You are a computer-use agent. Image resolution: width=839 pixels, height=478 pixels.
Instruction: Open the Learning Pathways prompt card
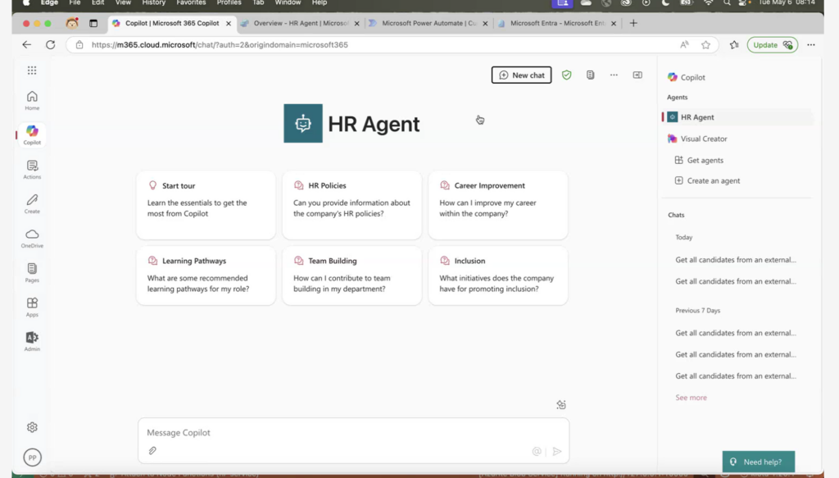point(206,275)
